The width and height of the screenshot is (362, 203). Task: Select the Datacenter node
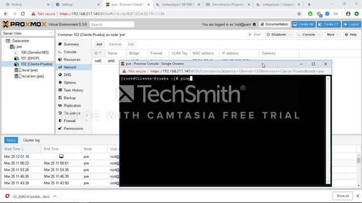tap(20, 41)
